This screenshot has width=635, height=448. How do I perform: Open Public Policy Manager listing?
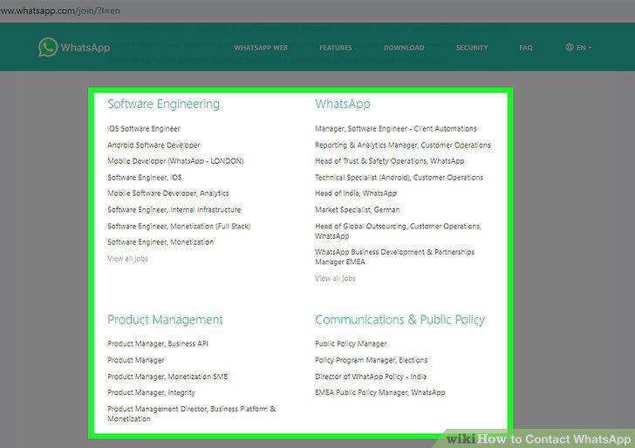coord(351,343)
